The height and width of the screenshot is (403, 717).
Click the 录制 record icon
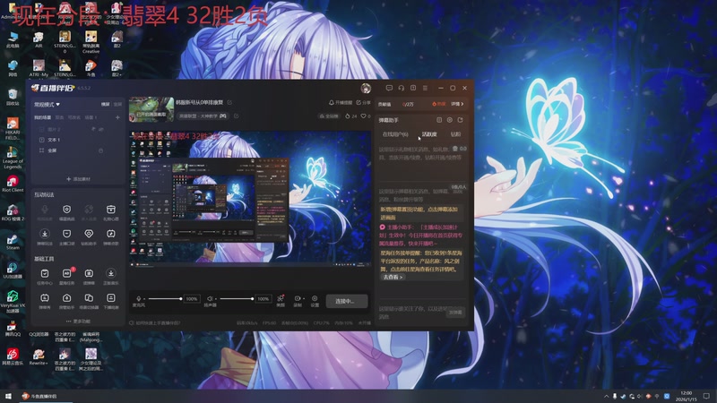coord(297,298)
